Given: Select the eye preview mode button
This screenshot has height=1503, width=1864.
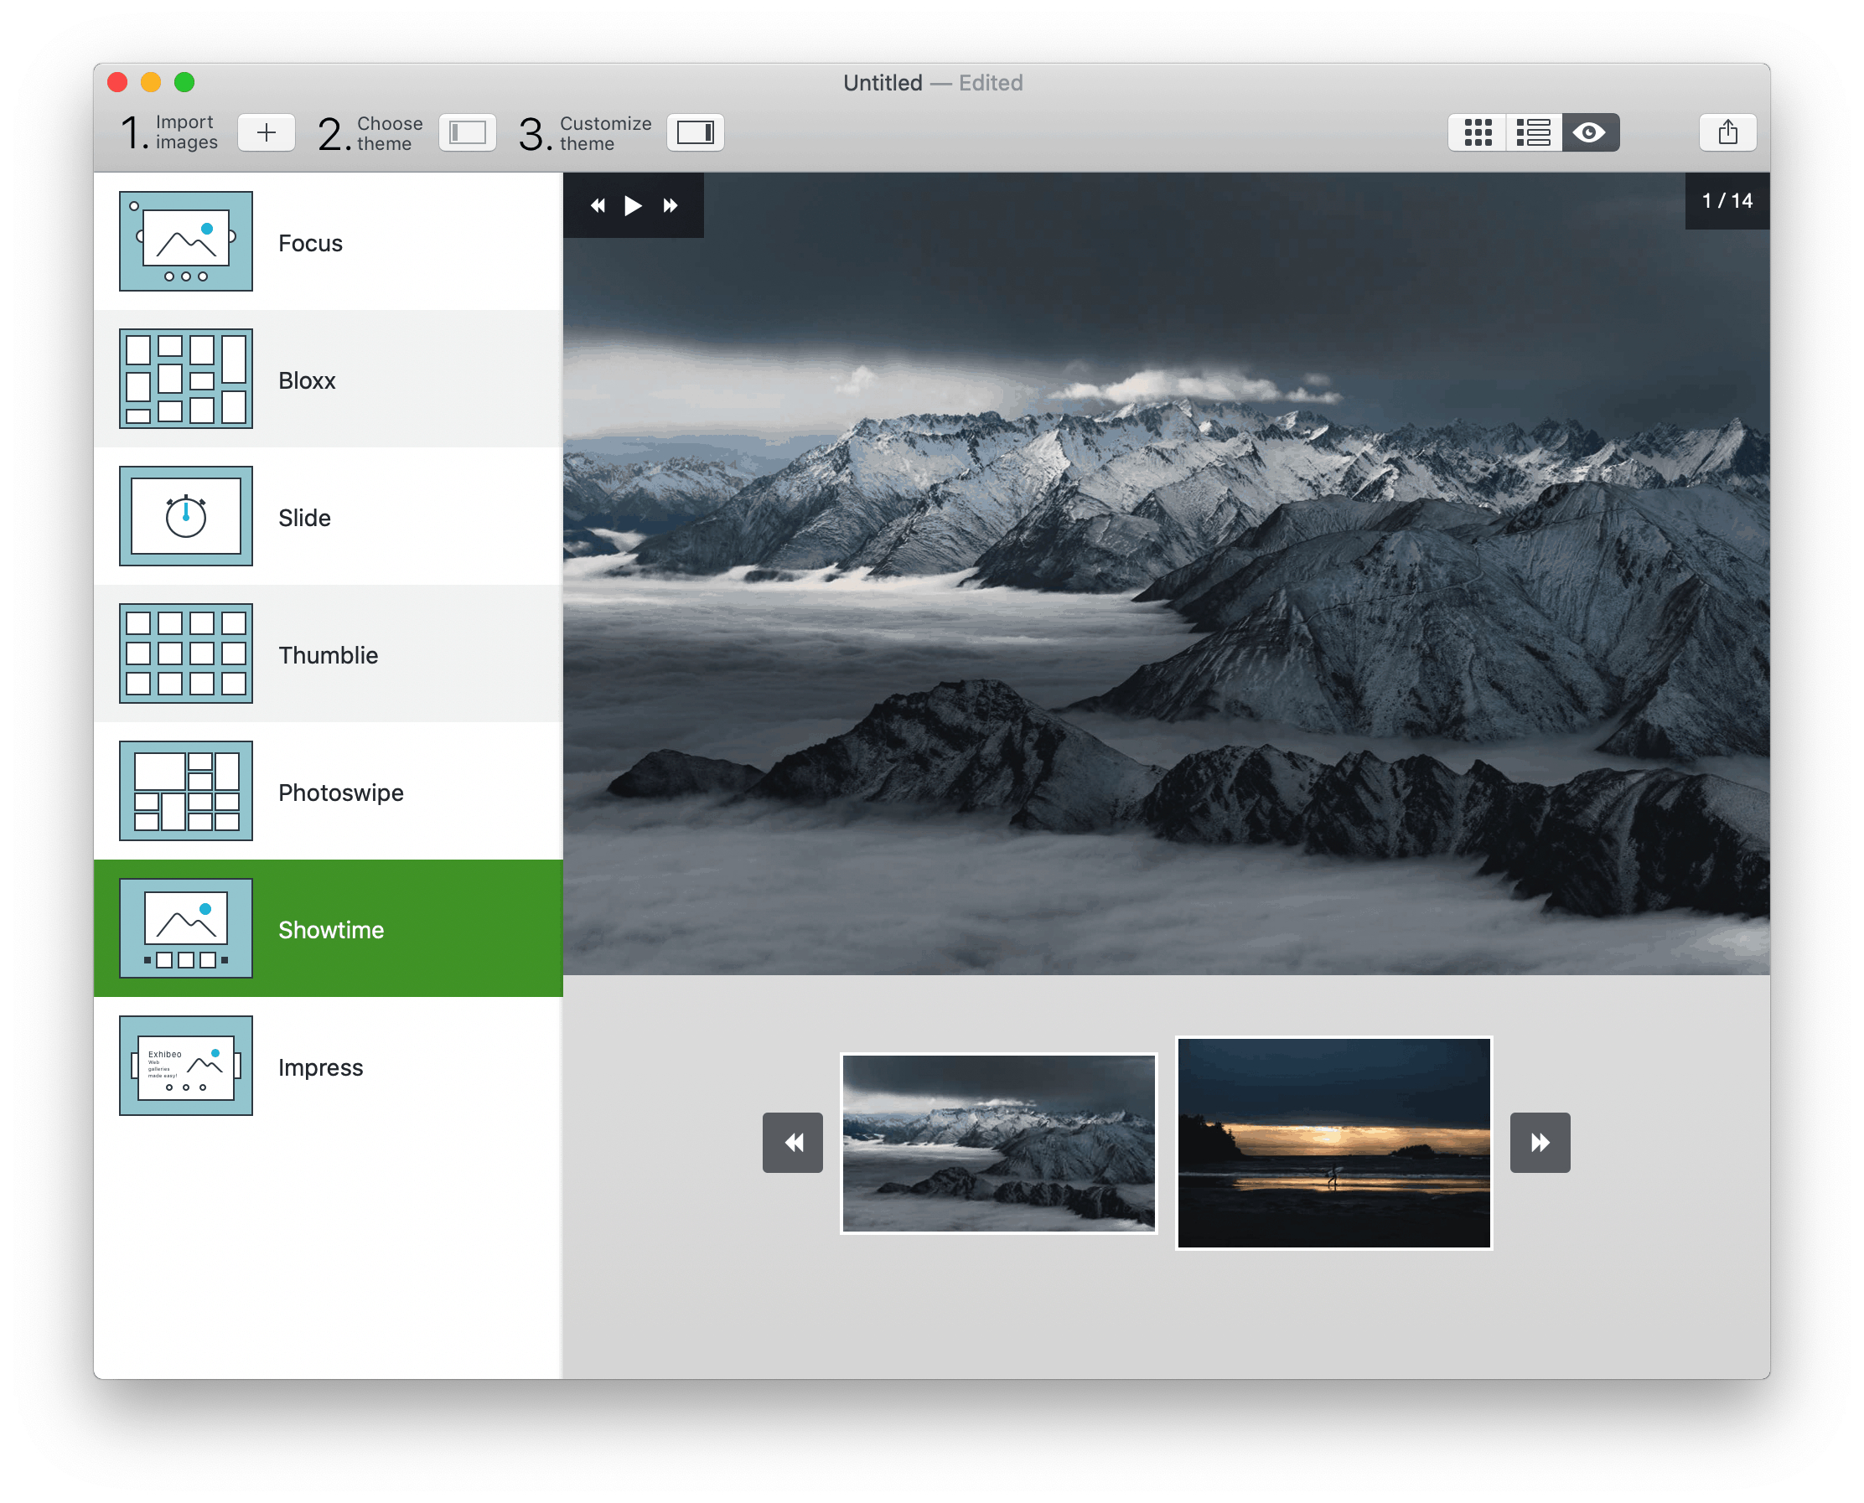Looking at the screenshot, I should click(1589, 132).
